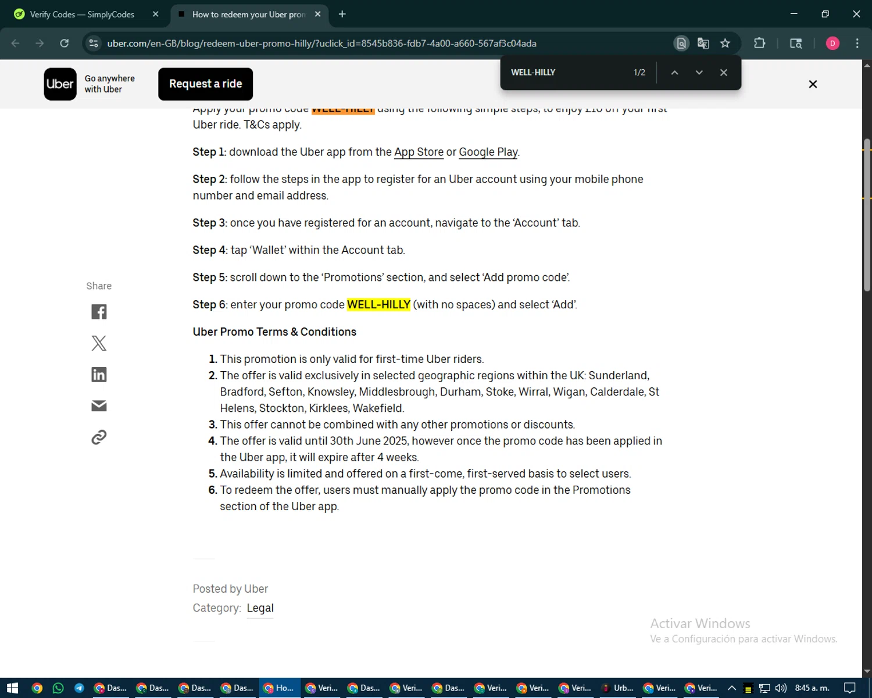872x698 pixels.
Task: Open the volume control in system tray
Action: coord(781,688)
